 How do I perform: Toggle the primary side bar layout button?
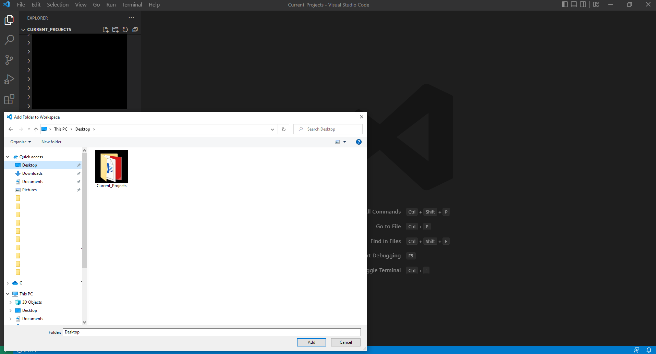tap(565, 4)
